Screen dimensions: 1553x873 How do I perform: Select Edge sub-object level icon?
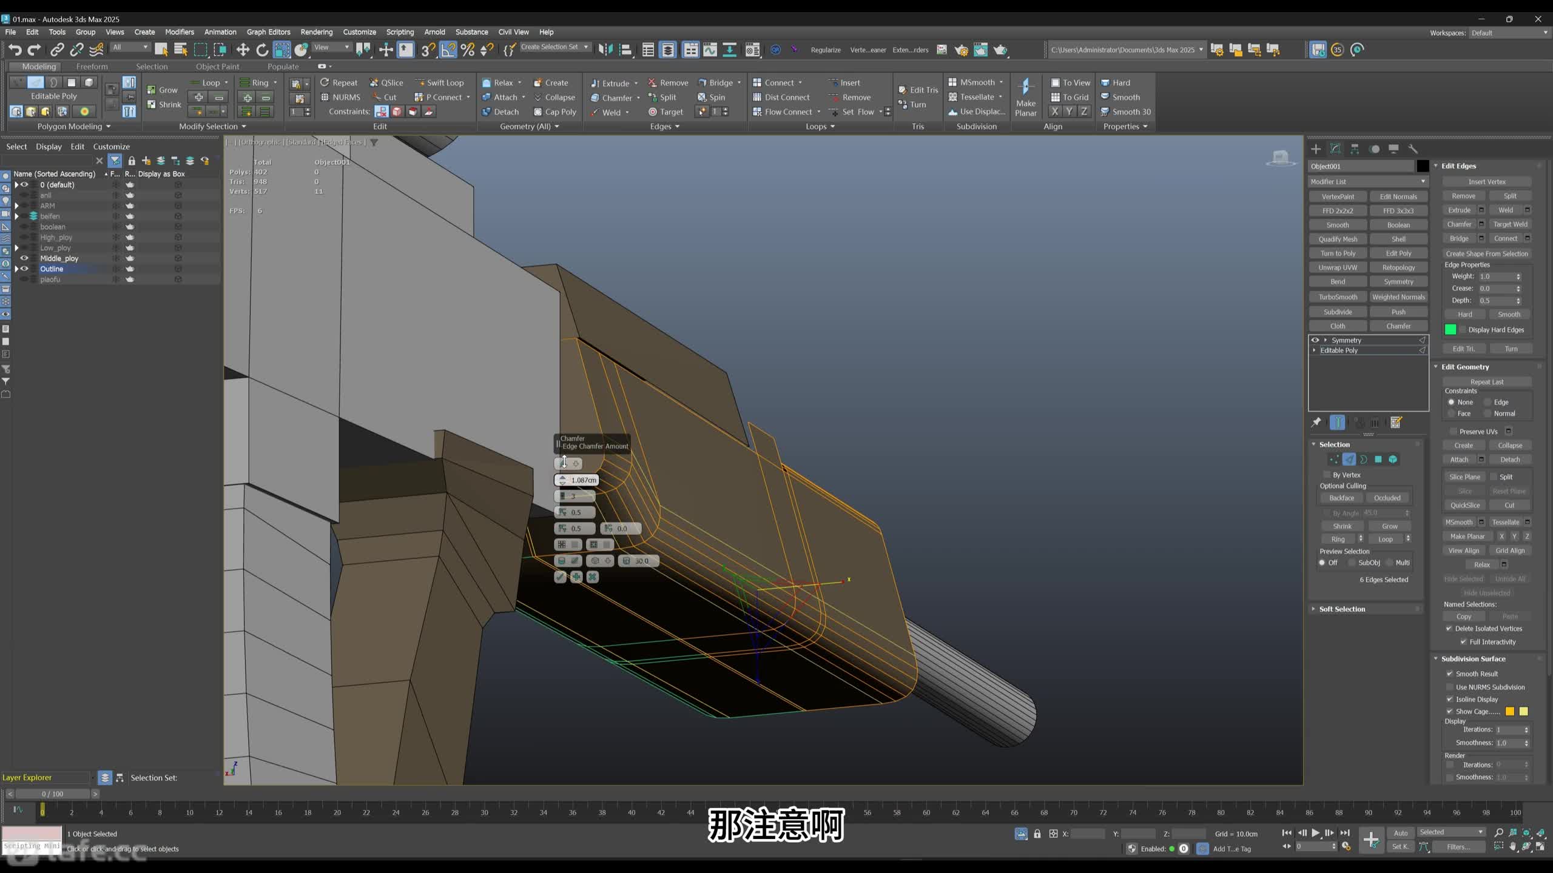tap(1349, 460)
